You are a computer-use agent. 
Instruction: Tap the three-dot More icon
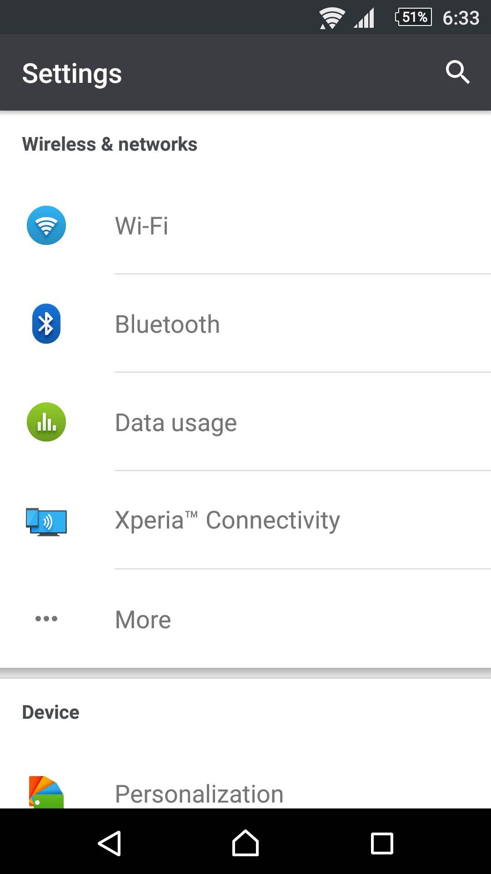coord(46,619)
